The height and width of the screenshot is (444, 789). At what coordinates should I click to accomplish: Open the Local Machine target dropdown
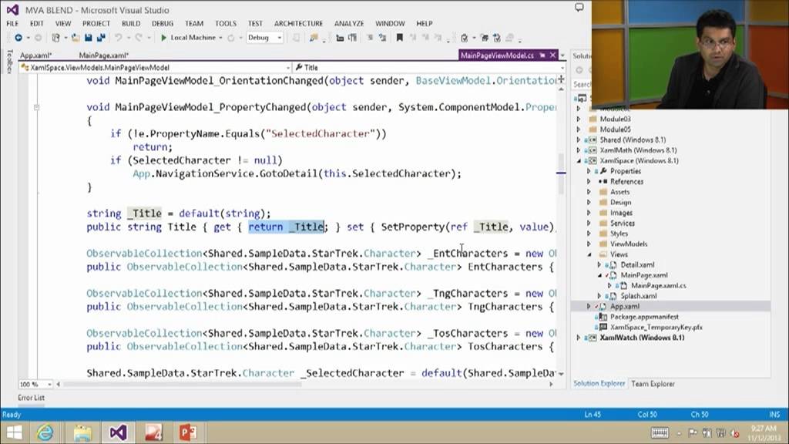(x=220, y=38)
